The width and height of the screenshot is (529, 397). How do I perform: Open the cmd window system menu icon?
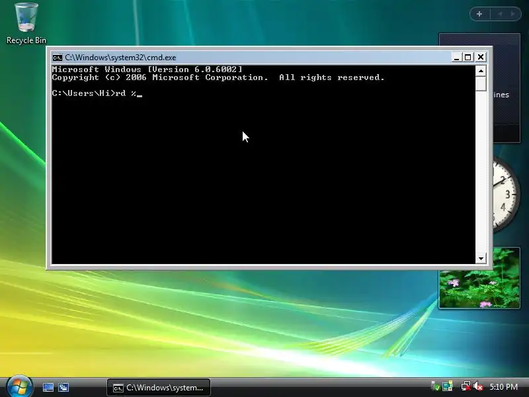[58, 58]
